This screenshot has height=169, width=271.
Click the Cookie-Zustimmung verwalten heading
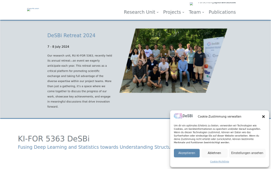pyautogui.click(x=220, y=117)
